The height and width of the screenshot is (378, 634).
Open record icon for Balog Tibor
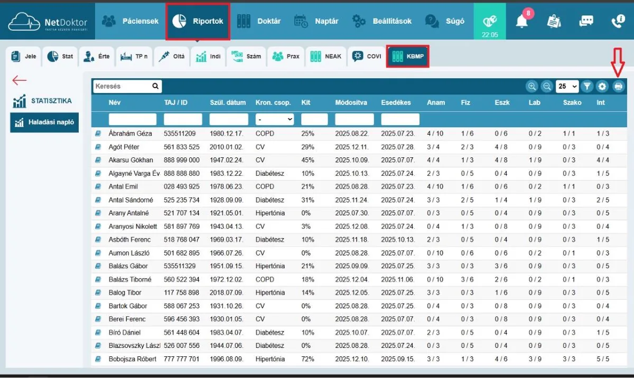pyautogui.click(x=98, y=292)
